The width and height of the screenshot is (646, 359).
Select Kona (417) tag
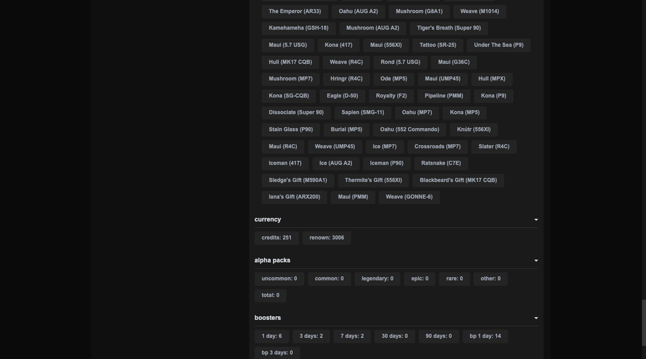point(338,45)
